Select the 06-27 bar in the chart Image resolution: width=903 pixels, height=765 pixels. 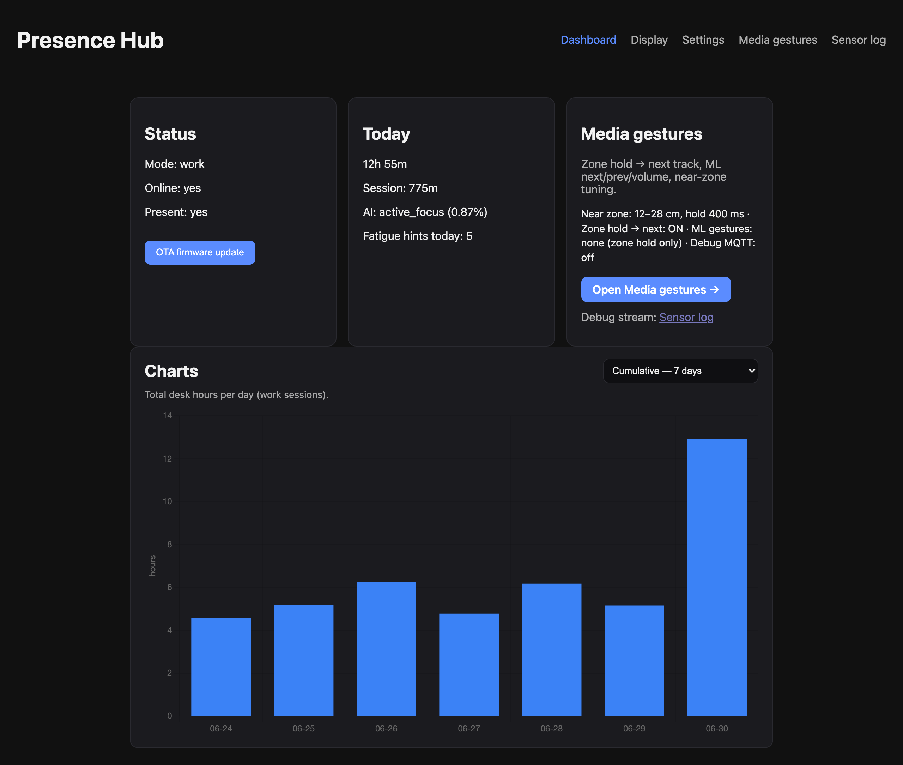[469, 664]
